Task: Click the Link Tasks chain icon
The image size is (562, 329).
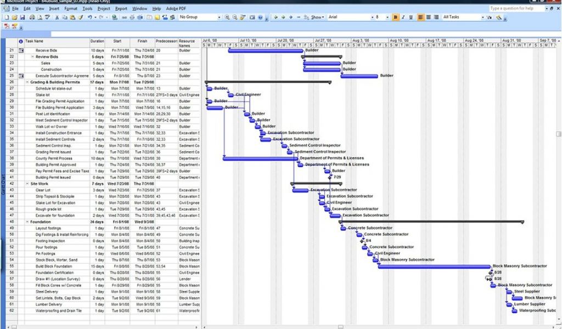Action: [x=125, y=17]
